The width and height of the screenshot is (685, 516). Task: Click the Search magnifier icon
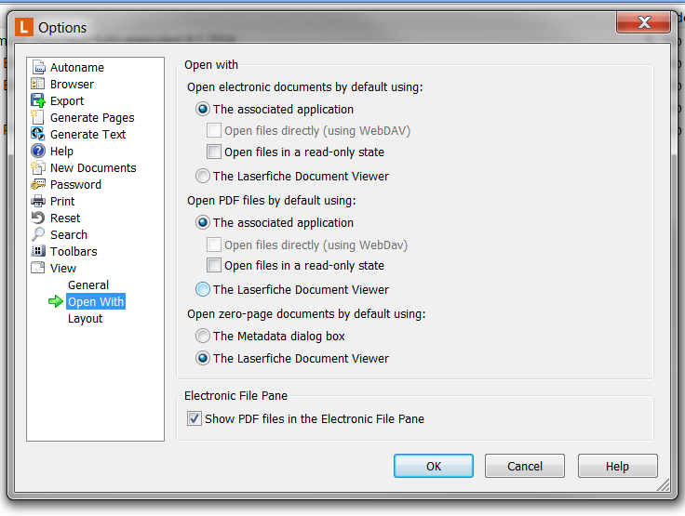point(38,234)
